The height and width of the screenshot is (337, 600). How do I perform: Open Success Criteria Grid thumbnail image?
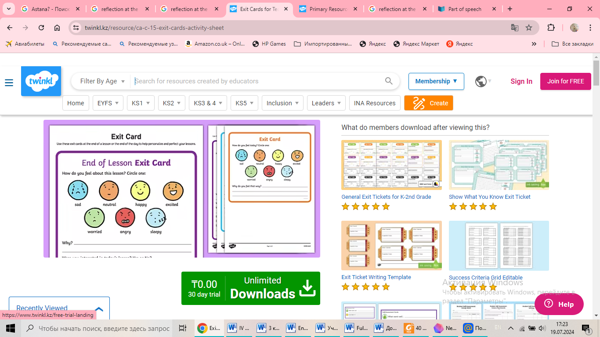tap(499, 245)
